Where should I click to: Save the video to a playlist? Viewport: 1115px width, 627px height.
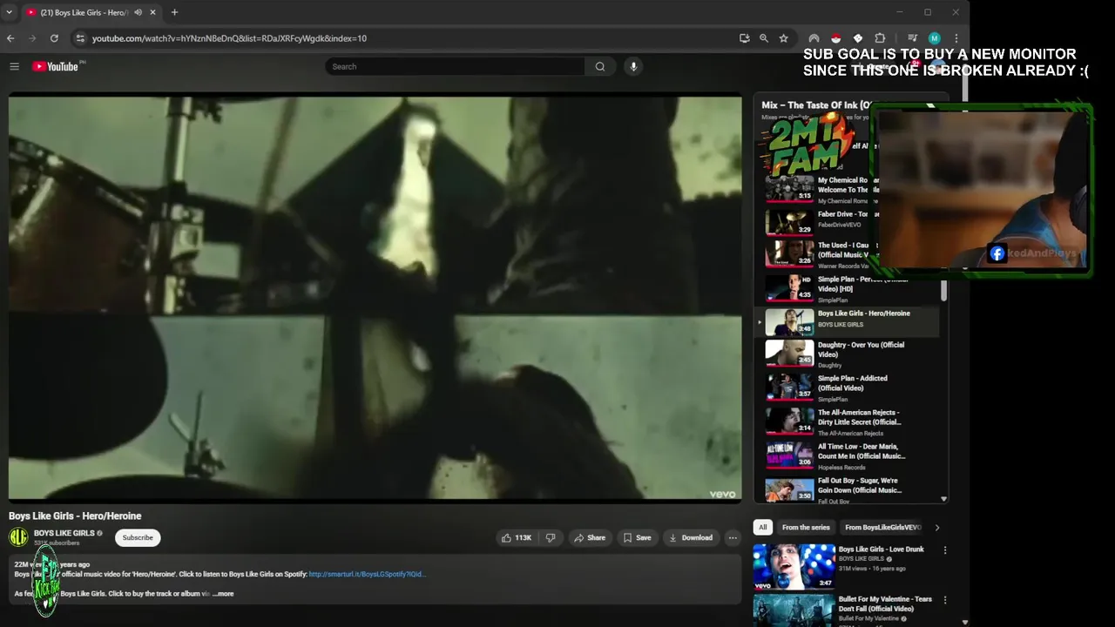coord(637,538)
